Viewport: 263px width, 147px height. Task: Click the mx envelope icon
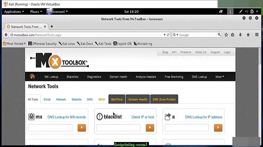(x=31, y=116)
